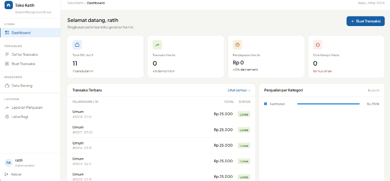Click the Laba Rugi clock icon

pos(7,117)
